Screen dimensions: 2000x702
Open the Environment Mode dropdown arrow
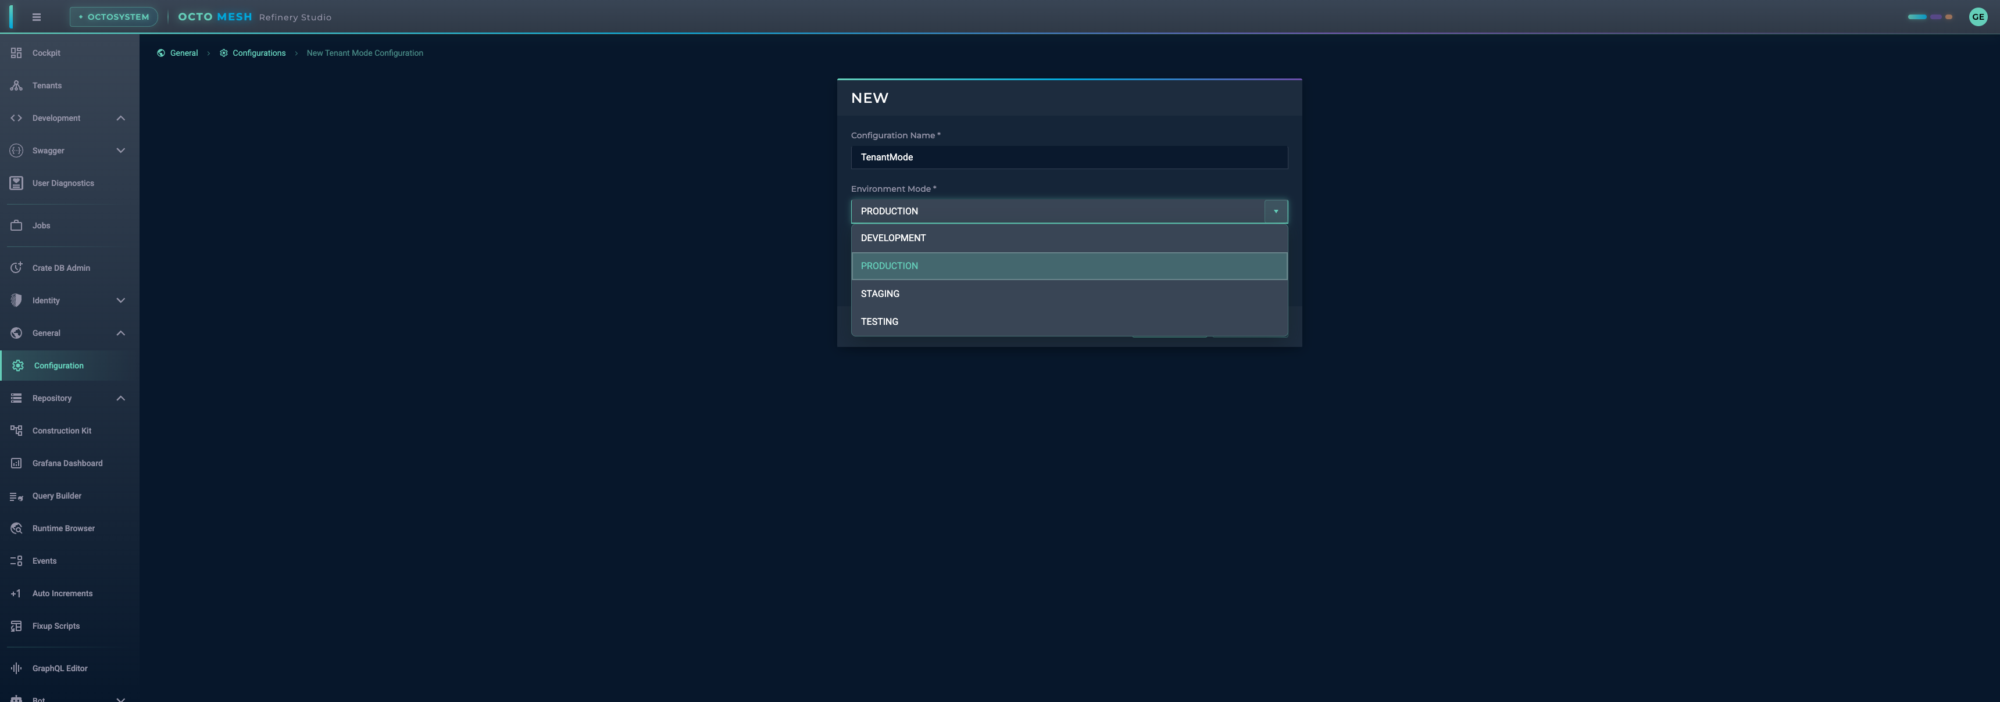1275,210
